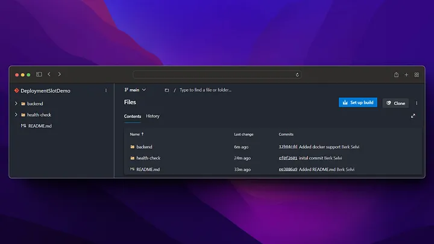Click the Set up build button
The height and width of the screenshot is (244, 434).
point(358,102)
